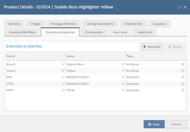Maximize the Product Details window
This screenshot has width=190, height=132.
[x=179, y=7]
